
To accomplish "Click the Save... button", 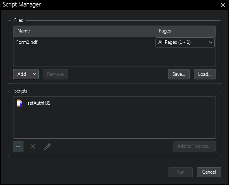I will point(179,74).
